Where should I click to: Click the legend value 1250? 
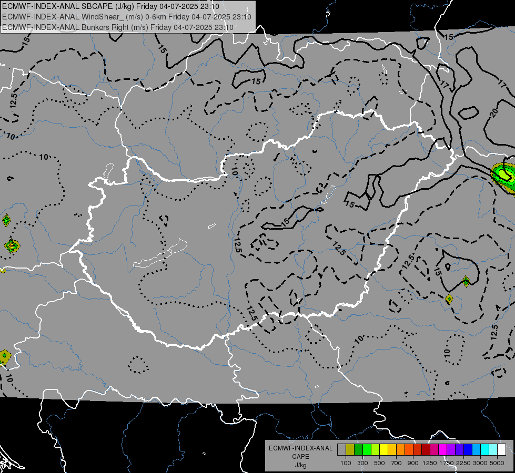tap(430, 463)
